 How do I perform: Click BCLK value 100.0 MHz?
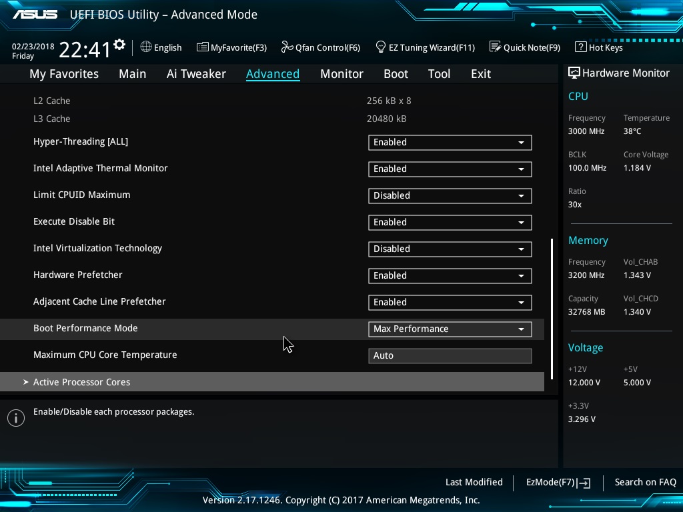[x=587, y=167]
